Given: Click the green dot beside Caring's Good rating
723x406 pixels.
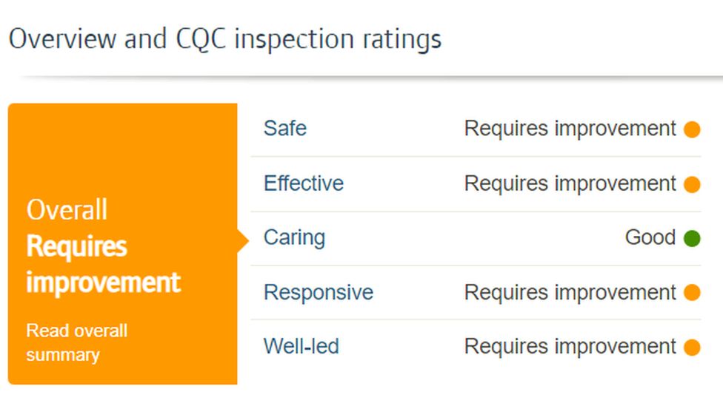Looking at the screenshot, I should click(x=692, y=238).
